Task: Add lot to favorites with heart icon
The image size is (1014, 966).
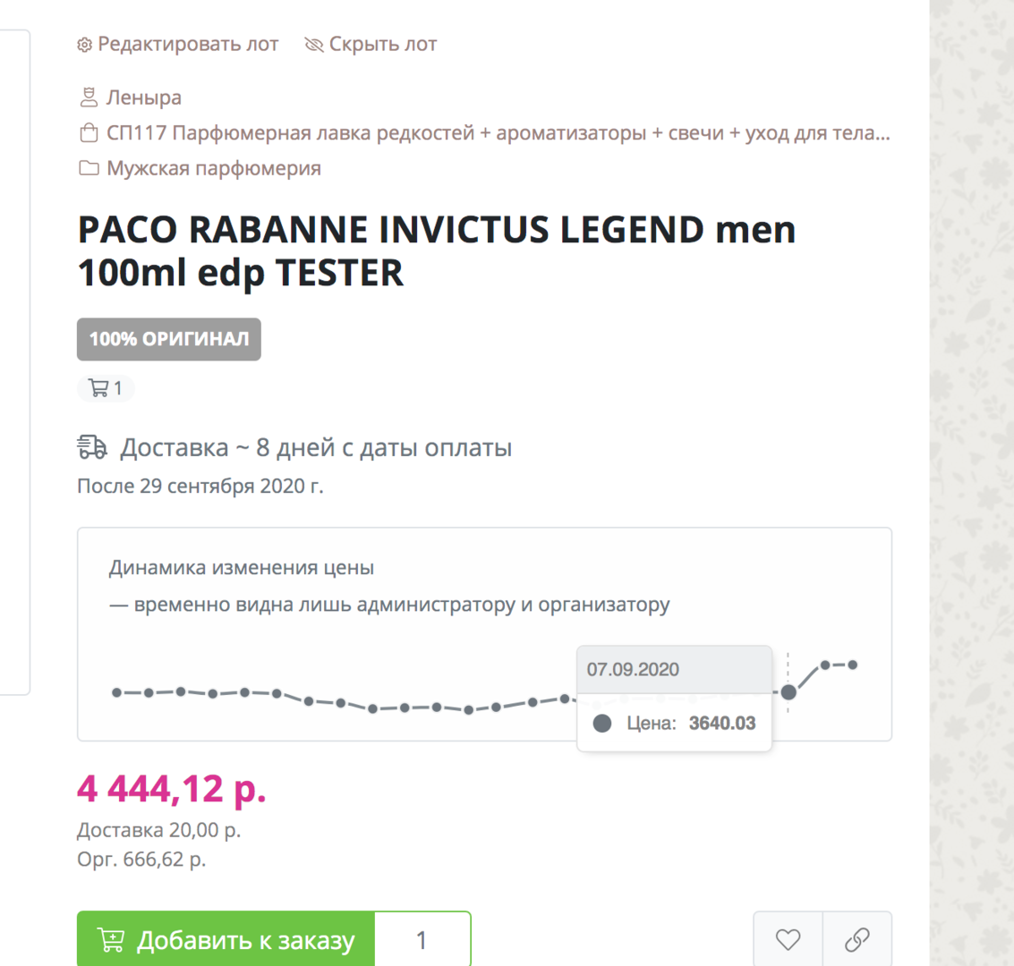Action: (x=788, y=940)
